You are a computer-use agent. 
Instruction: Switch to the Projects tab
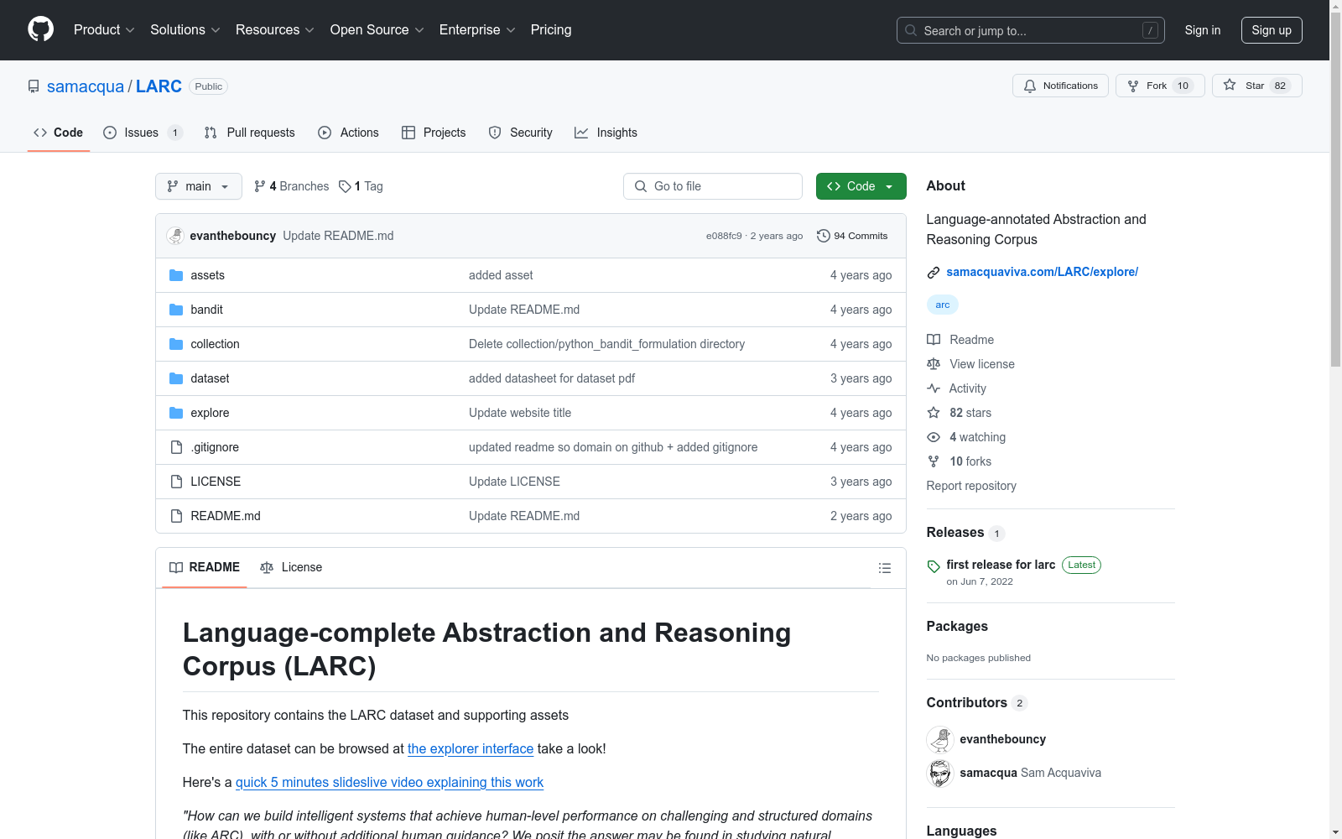(434, 133)
